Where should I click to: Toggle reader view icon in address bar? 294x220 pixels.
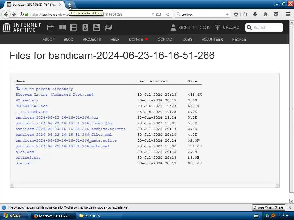coord(158,14)
